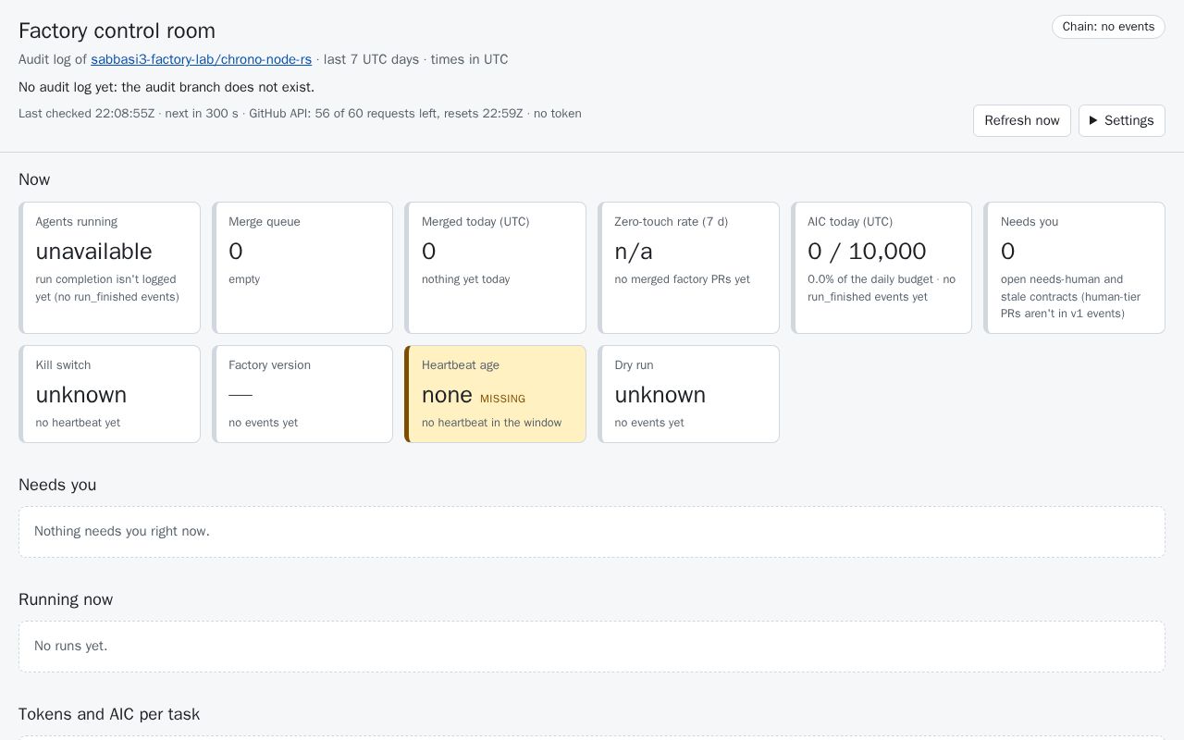Select the Agents running card

pos(109,267)
